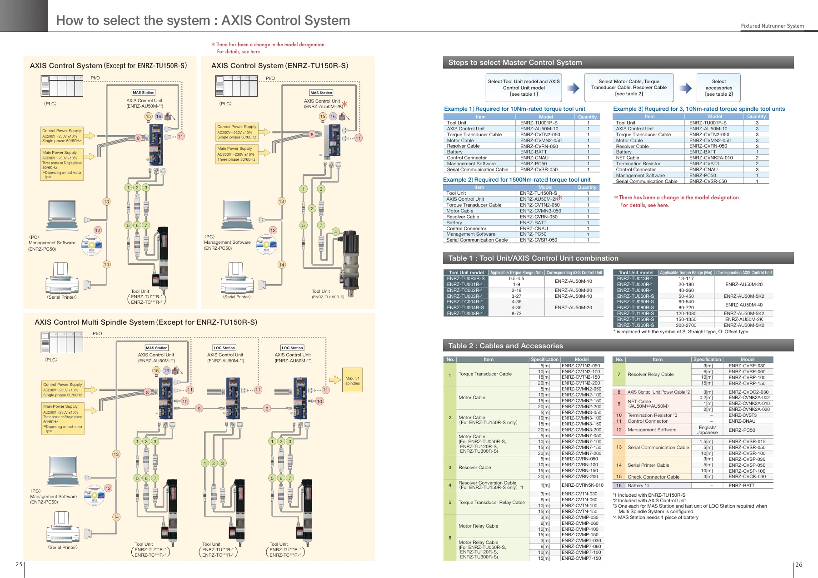Click the 'Max. 31 spindles' yellow box
The image size is (818, 578).
click(x=352, y=380)
